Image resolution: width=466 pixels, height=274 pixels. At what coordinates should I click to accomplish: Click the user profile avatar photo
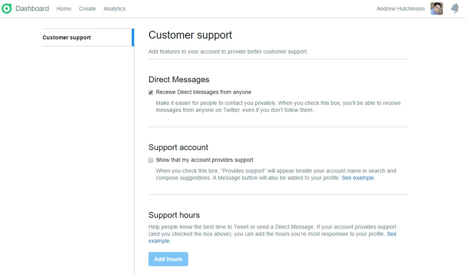click(436, 9)
